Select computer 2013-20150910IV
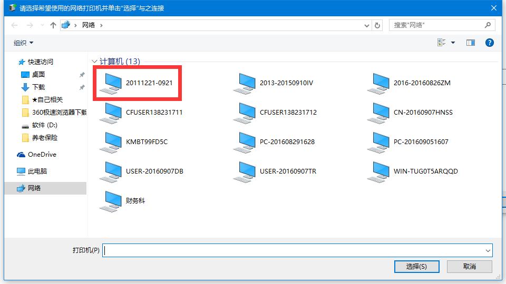 pos(274,83)
